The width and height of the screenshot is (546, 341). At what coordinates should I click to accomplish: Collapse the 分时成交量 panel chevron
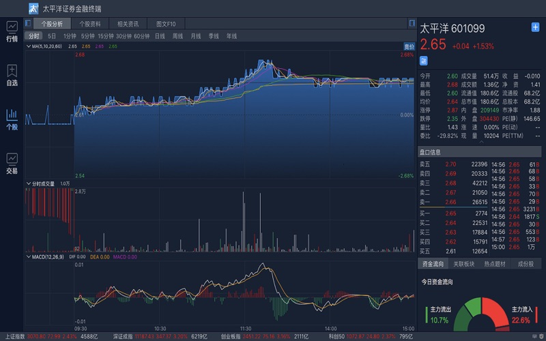click(29, 183)
